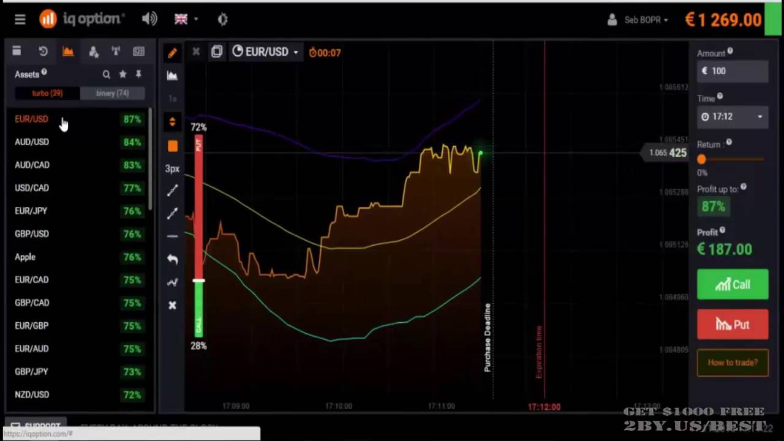The height and width of the screenshot is (441, 784).
Task: Open the 1s candle interval selector
Action: point(172,99)
